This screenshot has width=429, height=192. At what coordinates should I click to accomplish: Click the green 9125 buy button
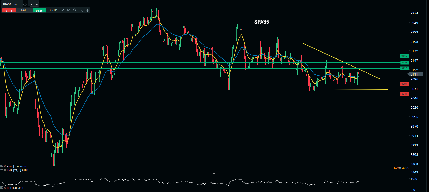pos(39,10)
